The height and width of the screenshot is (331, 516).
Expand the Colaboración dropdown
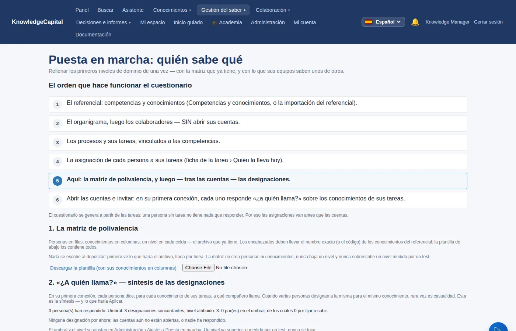pos(273,10)
